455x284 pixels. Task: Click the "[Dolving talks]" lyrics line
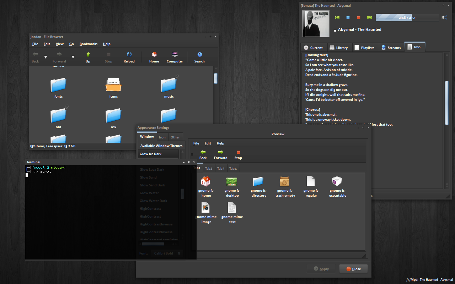pos(317,55)
